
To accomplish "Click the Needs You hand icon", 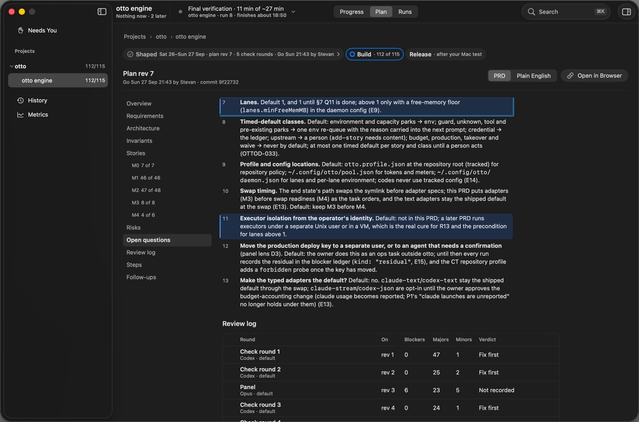I will (20, 30).
